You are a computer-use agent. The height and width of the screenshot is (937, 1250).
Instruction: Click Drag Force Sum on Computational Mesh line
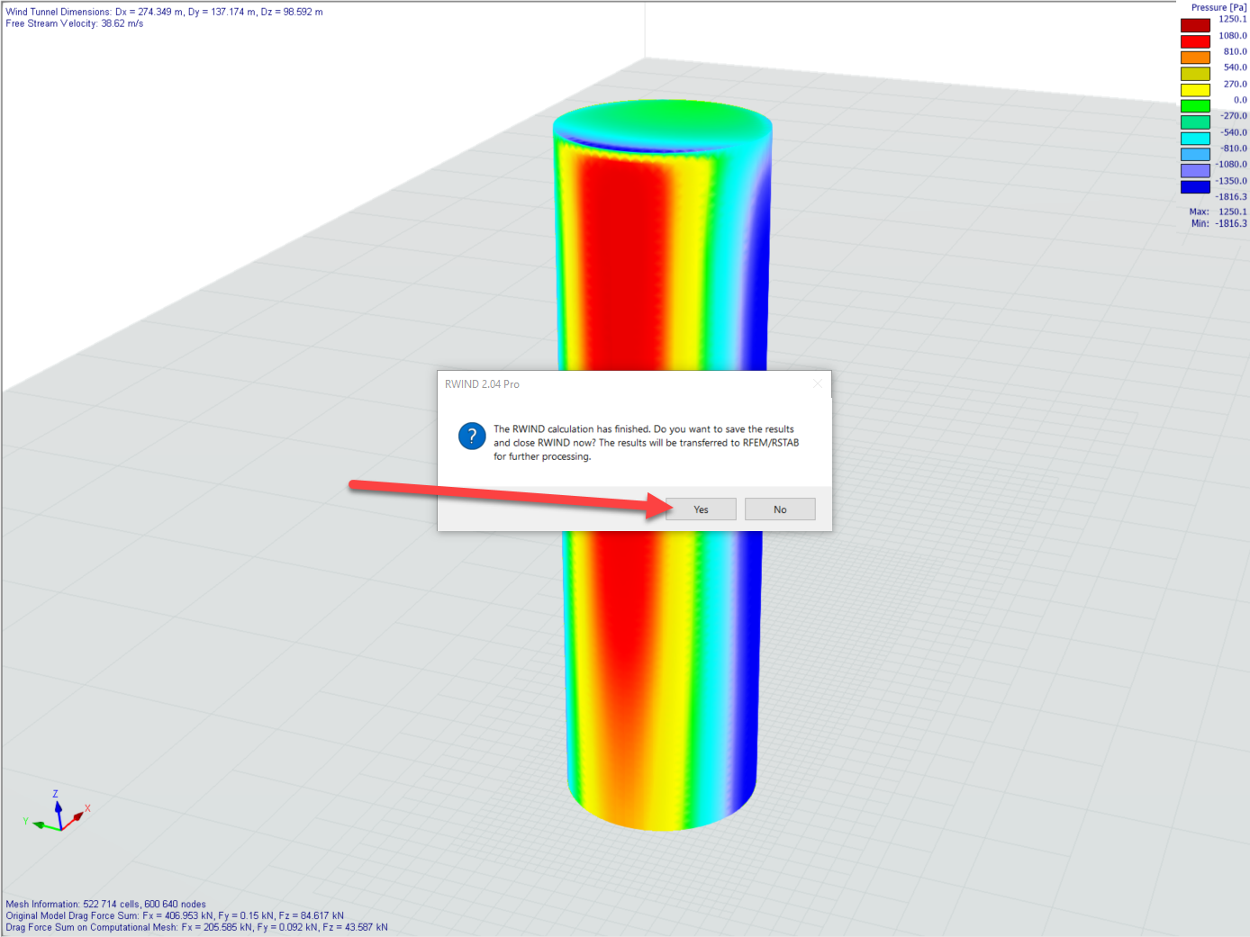pos(196,927)
